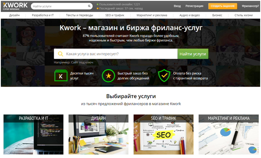Open the 'ДИЗАЙН' category card
261x158 pixels.
tap(98, 134)
